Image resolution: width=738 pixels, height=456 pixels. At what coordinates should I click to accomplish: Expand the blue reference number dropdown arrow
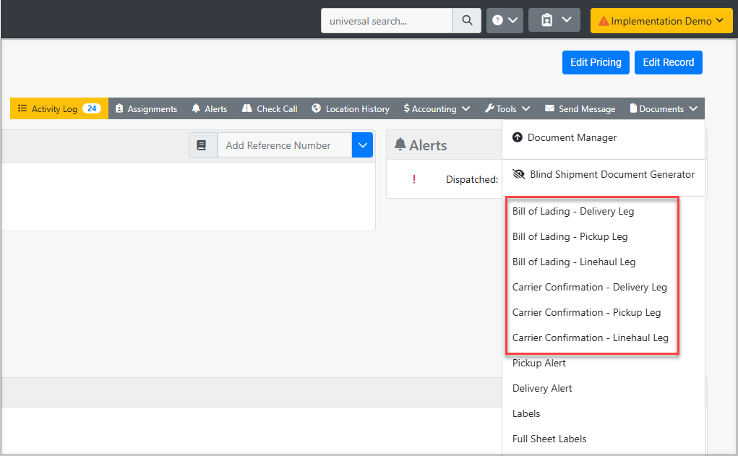362,145
